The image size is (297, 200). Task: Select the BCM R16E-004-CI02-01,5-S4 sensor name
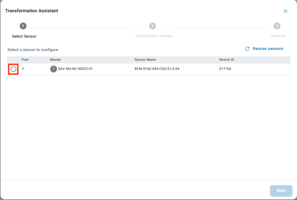pos(157,69)
